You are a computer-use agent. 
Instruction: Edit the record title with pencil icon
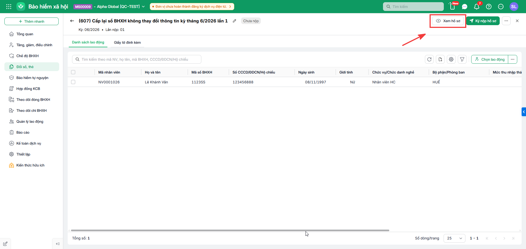pyautogui.click(x=235, y=21)
